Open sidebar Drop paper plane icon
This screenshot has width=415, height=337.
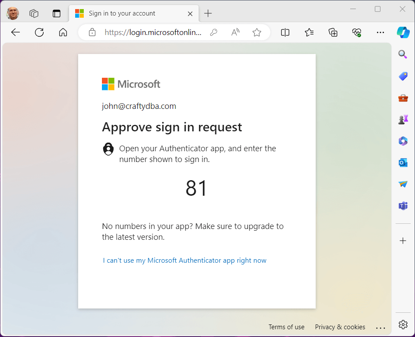(x=403, y=184)
